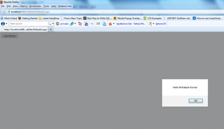Image resolution: width=224 pixels, height=129 pixels.
Task: Open the Related Links menu
Action: click(65, 6)
